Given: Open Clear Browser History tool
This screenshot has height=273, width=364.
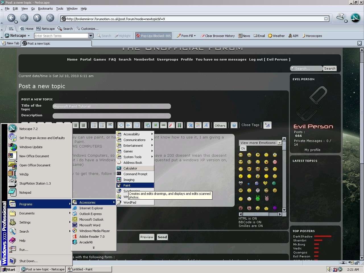Looking at the screenshot, I should [x=218, y=36].
